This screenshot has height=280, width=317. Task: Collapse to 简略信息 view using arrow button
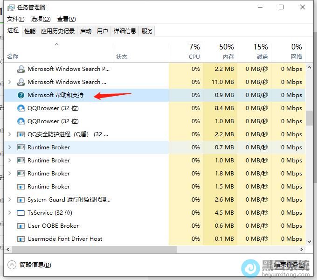12,265
